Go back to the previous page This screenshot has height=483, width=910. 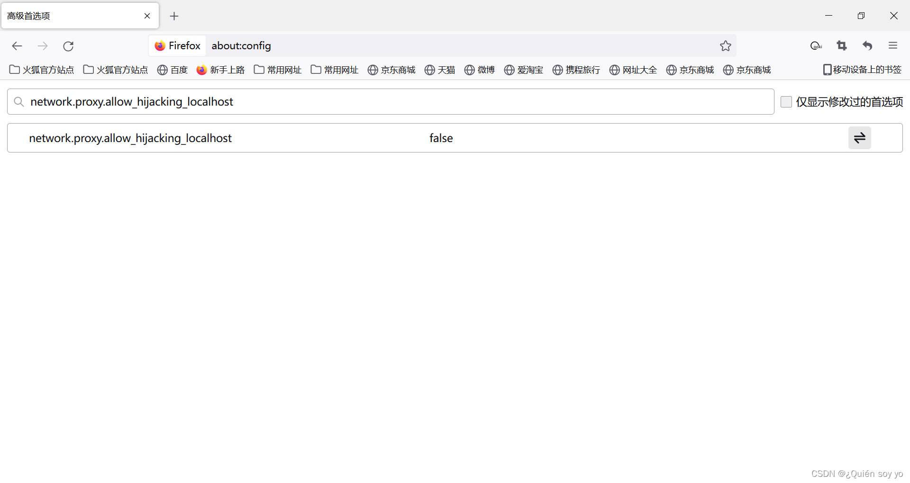17,46
